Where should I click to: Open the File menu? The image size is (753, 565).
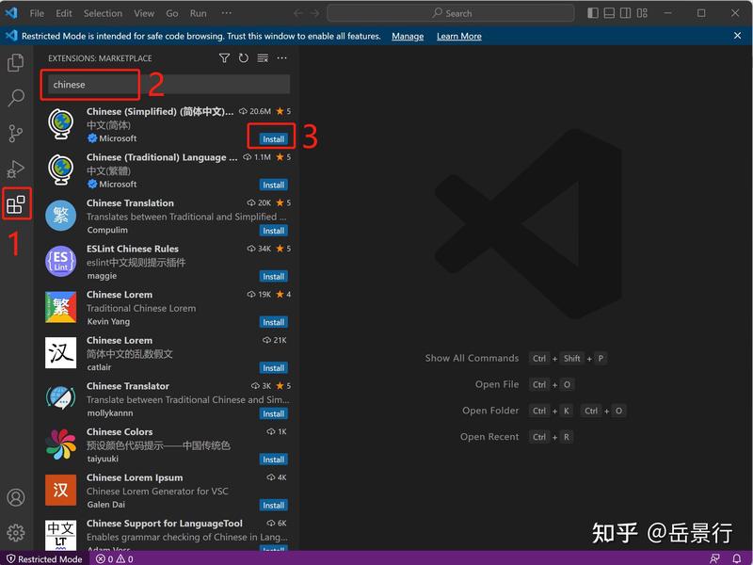[x=37, y=13]
